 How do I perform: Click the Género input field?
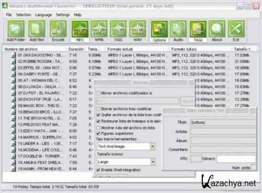tap(236, 159)
